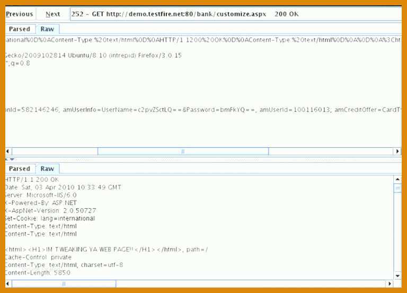Viewport: 407px width, 293px height.
Task: Click up arrow of response vertical scrollbar
Action: click(x=397, y=179)
